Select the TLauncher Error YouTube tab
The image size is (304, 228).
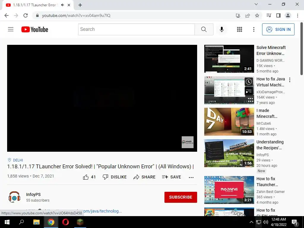click(34, 5)
